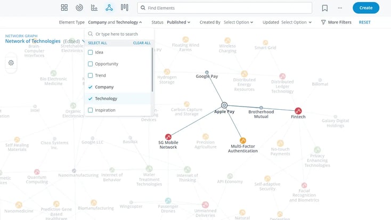Select the Distributed Ledger Technology node
This screenshot has height=220, width=391.
(x=282, y=76)
